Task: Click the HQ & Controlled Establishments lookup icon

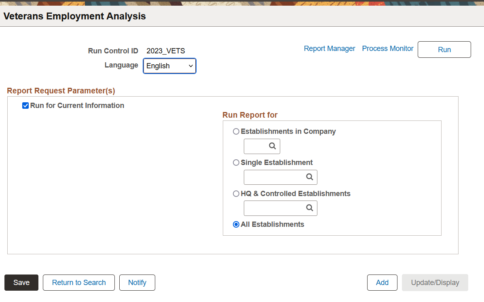Action: coord(309,208)
